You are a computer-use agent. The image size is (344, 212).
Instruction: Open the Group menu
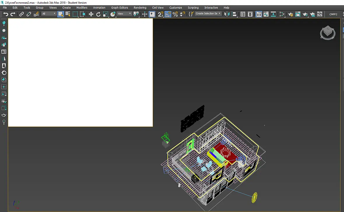[39, 8]
